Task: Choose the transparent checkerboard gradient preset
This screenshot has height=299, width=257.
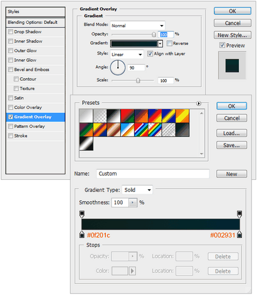Action: pyautogui.click(x=100, y=116)
